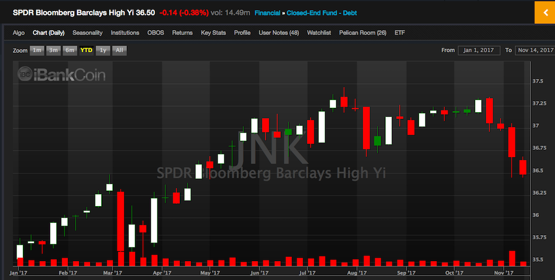Click the 37.5 price axis label
The height and width of the screenshot is (280, 555).
(538, 81)
